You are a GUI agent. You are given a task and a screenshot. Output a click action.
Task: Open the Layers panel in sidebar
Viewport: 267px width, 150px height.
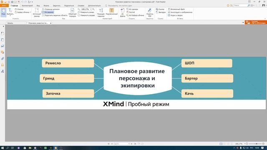[3, 46]
